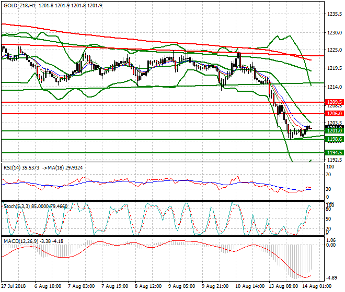
Task: Click the -4.89 value on MACD scale
Action: tap(332, 278)
